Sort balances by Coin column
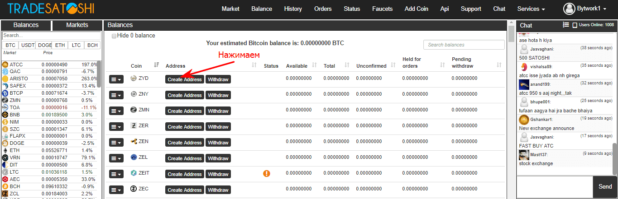The width and height of the screenshot is (618, 199). point(157,65)
